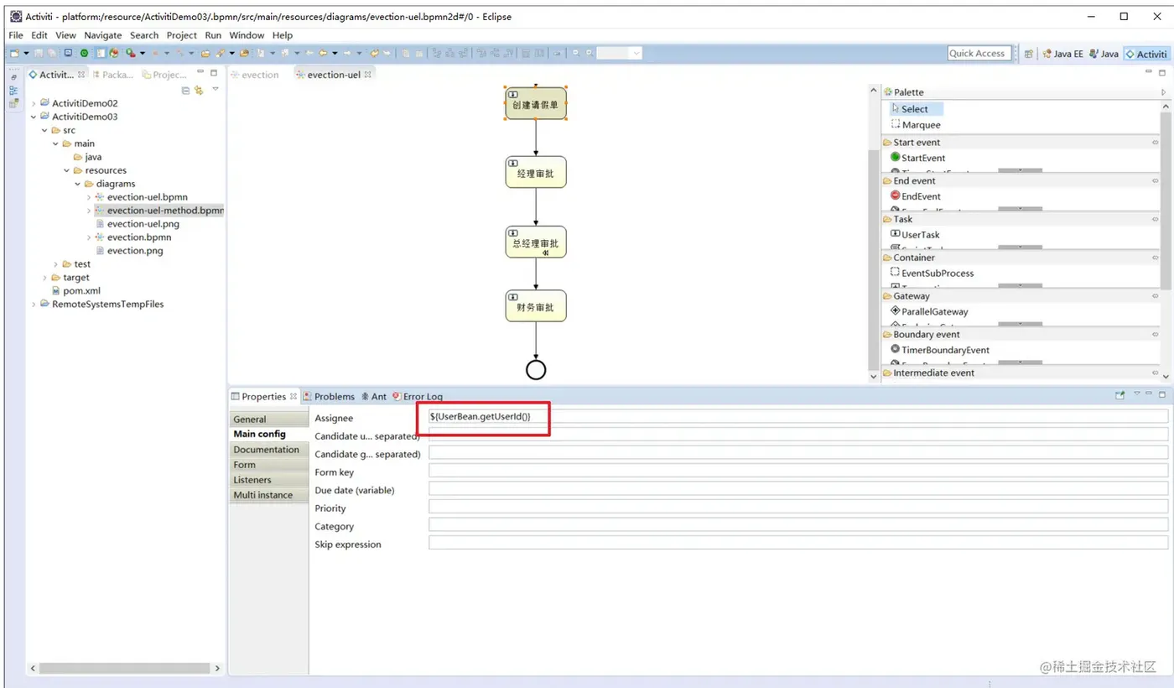Close the Activiti explorer view tab
Screen dimensions: 1174x688
(81, 74)
